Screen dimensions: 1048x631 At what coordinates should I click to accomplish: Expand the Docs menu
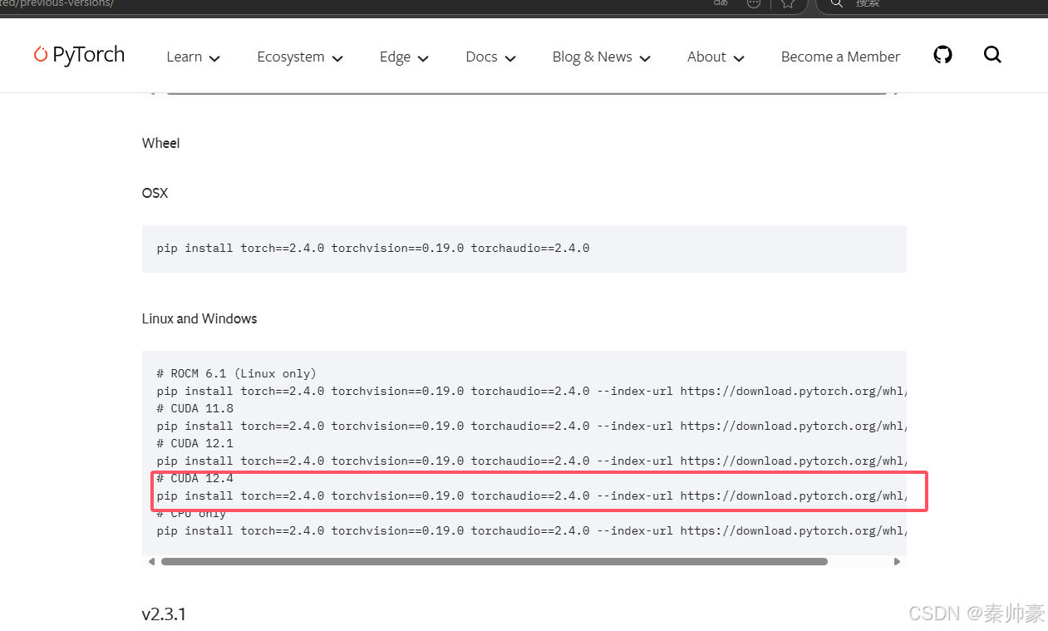[490, 57]
